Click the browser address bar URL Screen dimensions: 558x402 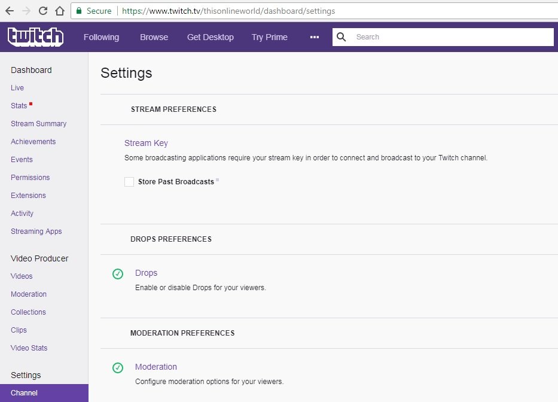tap(228, 11)
